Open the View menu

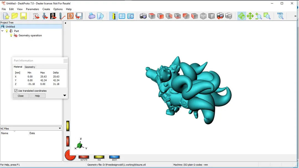(20, 9)
